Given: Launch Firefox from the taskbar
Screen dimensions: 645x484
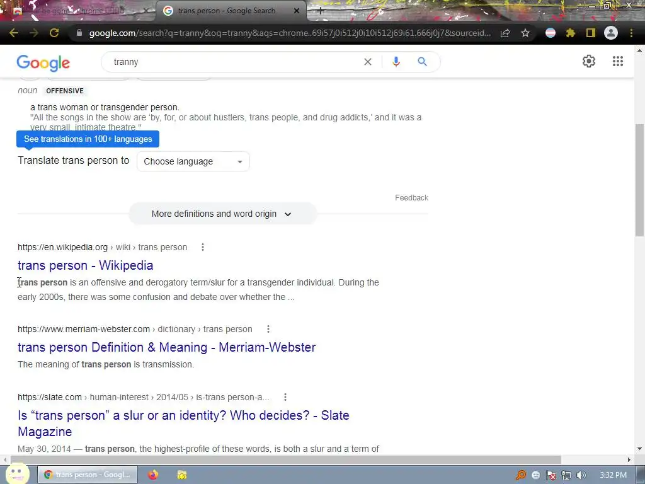Looking at the screenshot, I should pyautogui.click(x=153, y=475).
